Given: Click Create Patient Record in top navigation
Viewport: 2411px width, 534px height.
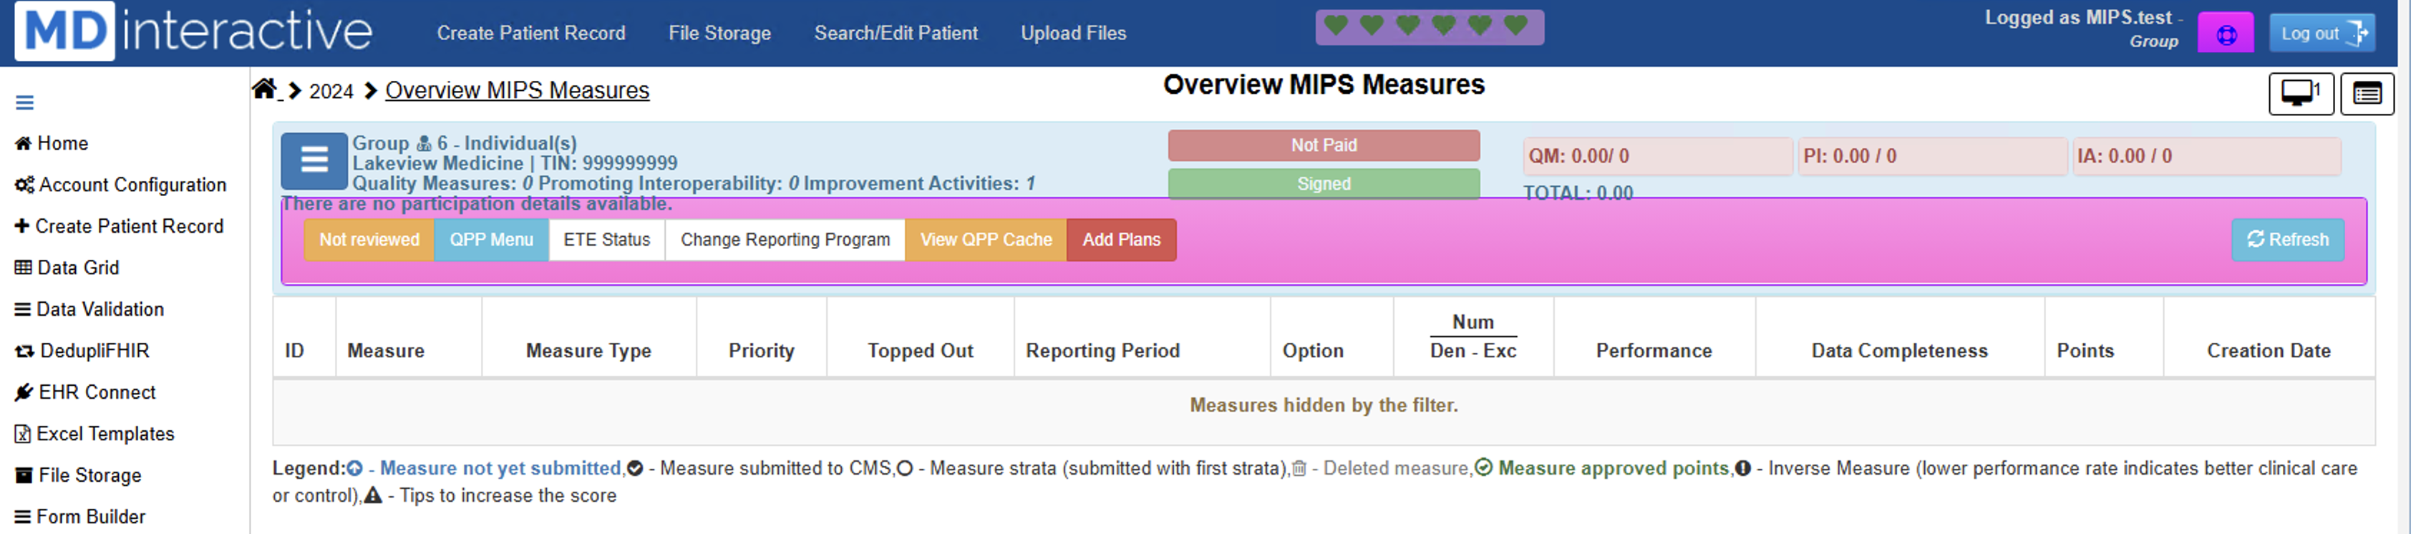Looking at the screenshot, I should 530,33.
